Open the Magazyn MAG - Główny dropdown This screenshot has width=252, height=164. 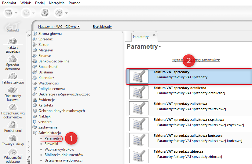[59, 27]
